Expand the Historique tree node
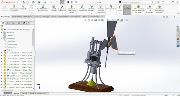The image size is (180, 96). tap(2, 32)
